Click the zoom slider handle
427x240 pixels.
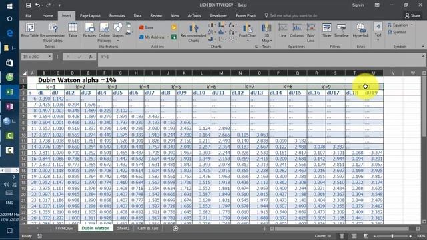click(x=392, y=236)
